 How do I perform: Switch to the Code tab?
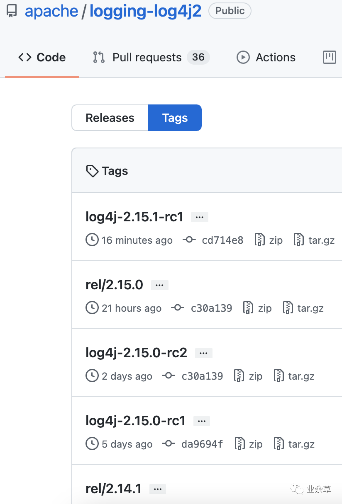[x=42, y=57]
